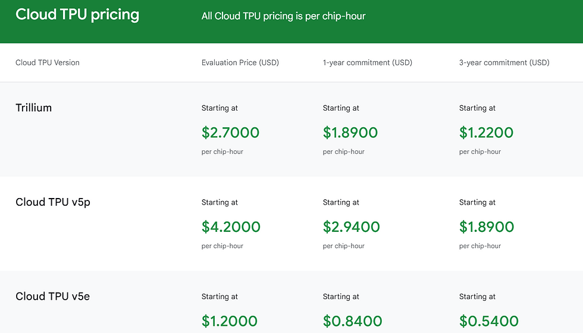Click Trillium 3-year price $1.2200
Image resolution: width=583 pixels, height=333 pixels.
487,133
